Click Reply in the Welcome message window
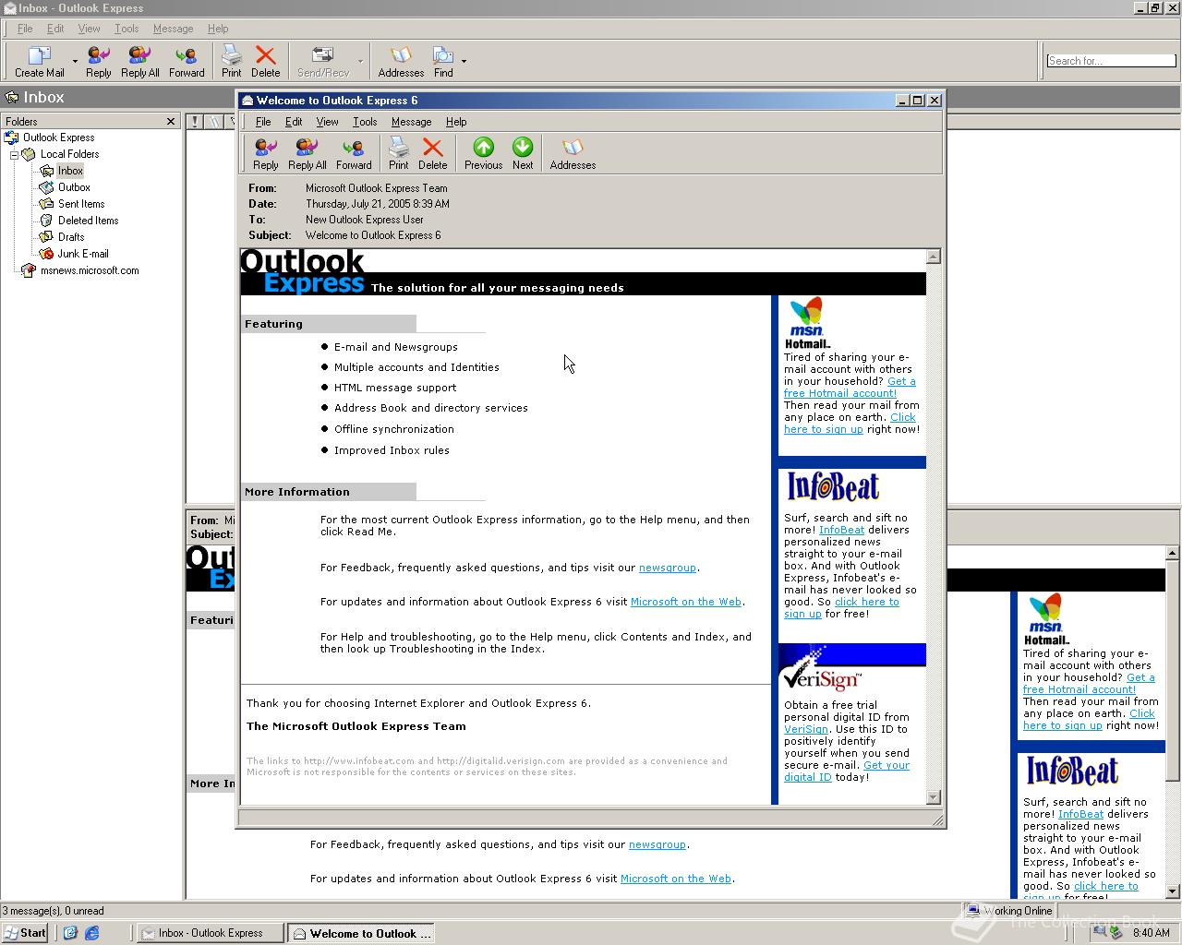This screenshot has width=1182, height=945. pyautogui.click(x=265, y=153)
